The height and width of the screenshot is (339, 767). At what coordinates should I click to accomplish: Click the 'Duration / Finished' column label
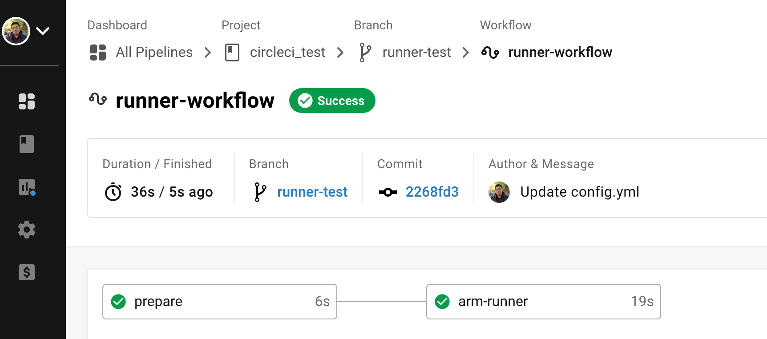coord(157,164)
